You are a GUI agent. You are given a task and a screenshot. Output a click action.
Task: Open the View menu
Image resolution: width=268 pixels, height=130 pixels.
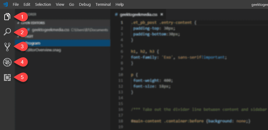pyautogui.click(x=61, y=5)
